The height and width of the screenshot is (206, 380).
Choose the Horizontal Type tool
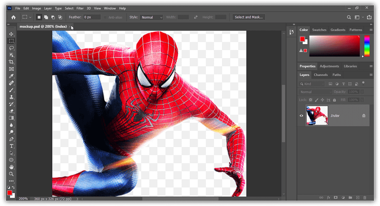click(12, 146)
